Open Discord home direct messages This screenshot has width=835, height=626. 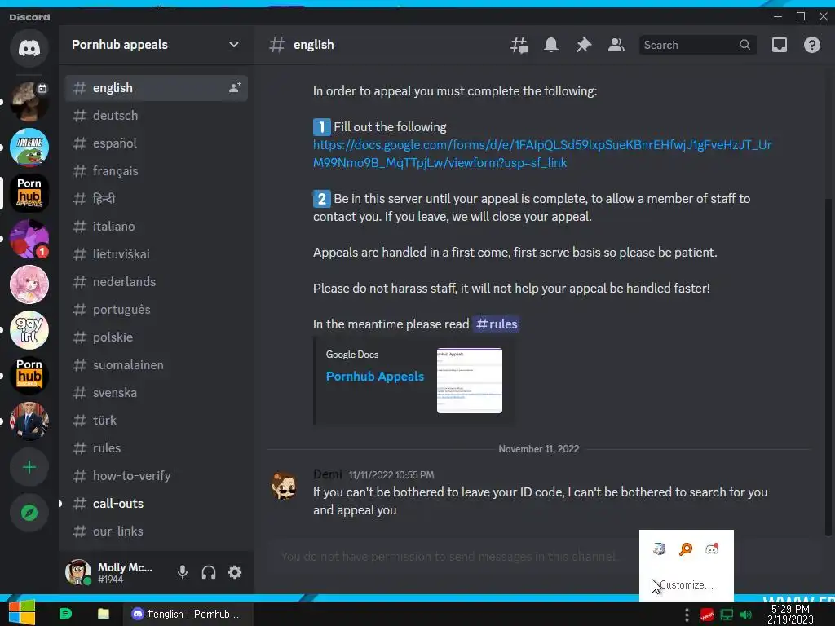(x=29, y=48)
